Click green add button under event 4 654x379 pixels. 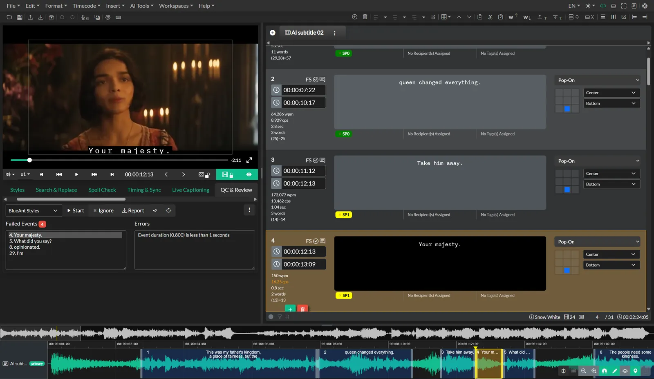[x=290, y=309]
